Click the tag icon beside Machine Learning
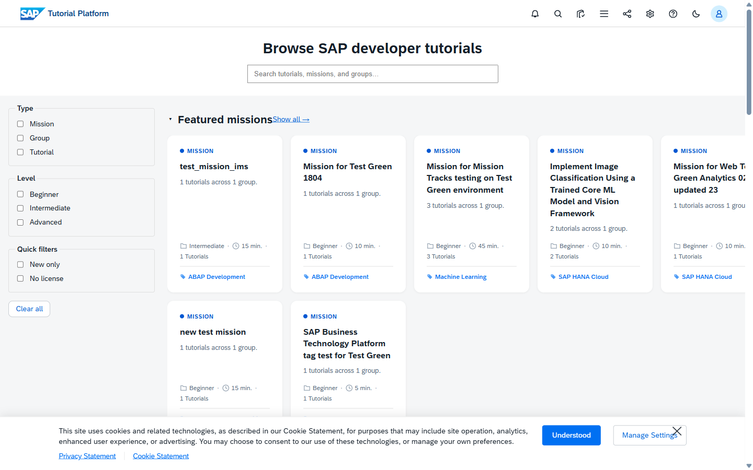753x470 pixels. point(430,277)
